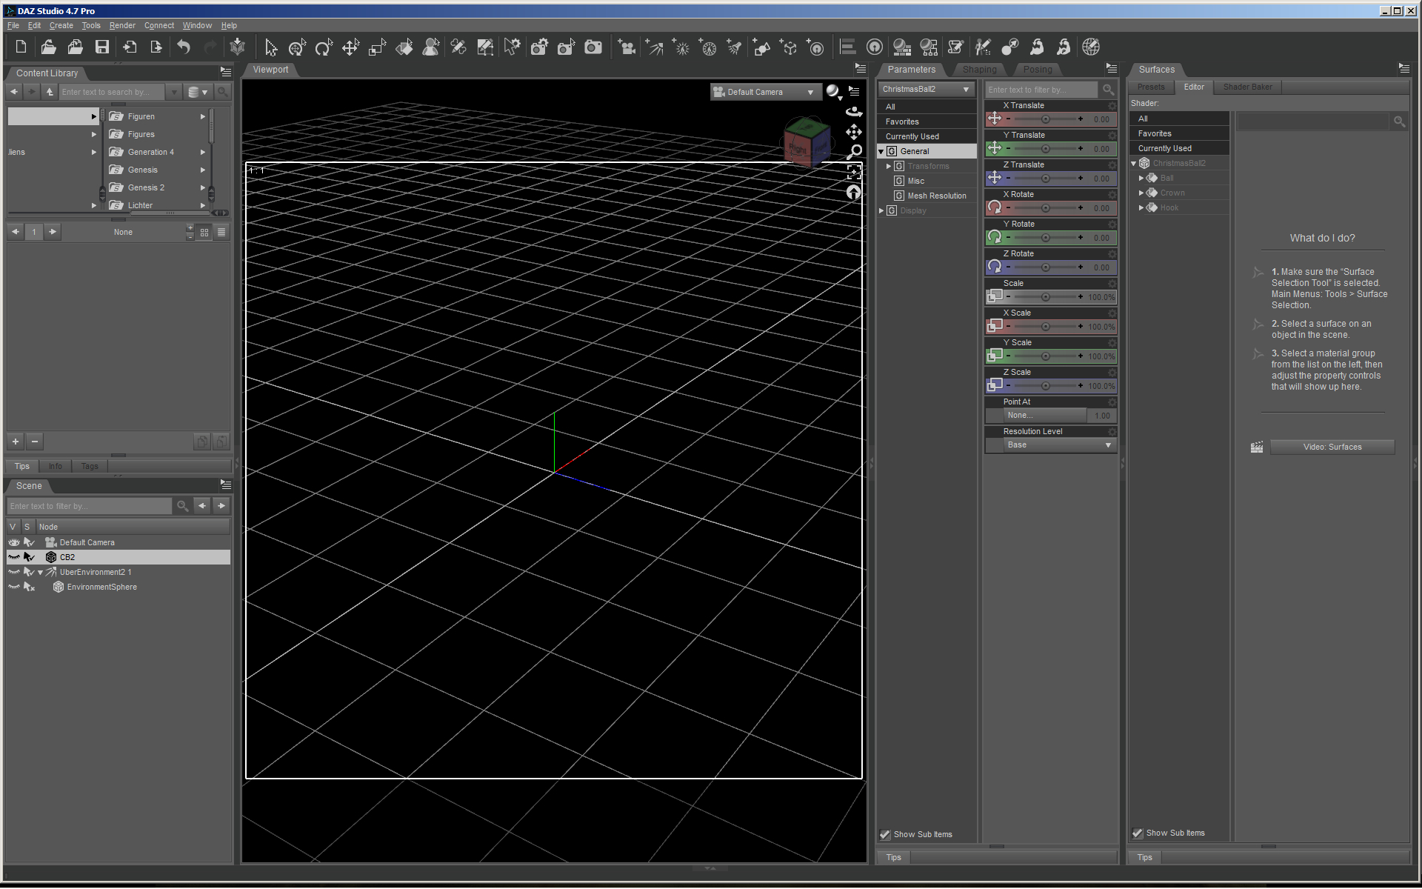Expand the Transforms group
The image size is (1422, 889).
[x=889, y=166]
